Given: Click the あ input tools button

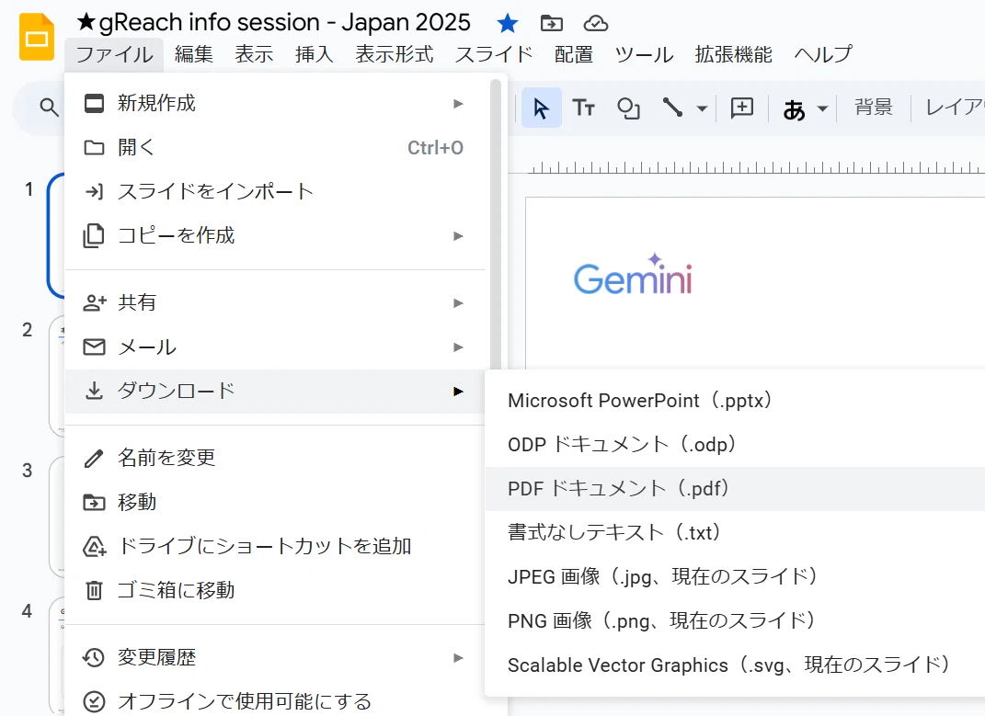Looking at the screenshot, I should (x=794, y=109).
